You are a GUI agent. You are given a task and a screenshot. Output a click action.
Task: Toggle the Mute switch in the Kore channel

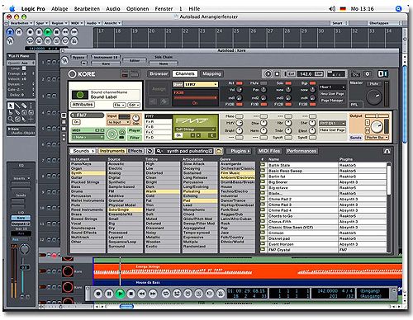coord(263,83)
